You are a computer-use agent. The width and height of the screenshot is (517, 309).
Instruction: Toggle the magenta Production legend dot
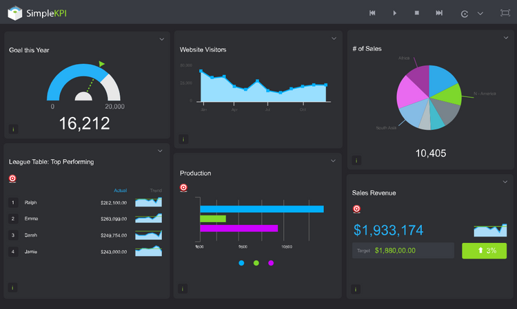271,263
